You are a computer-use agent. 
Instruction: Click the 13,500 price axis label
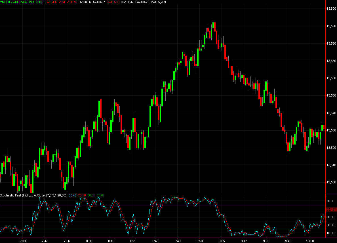click(x=331, y=182)
